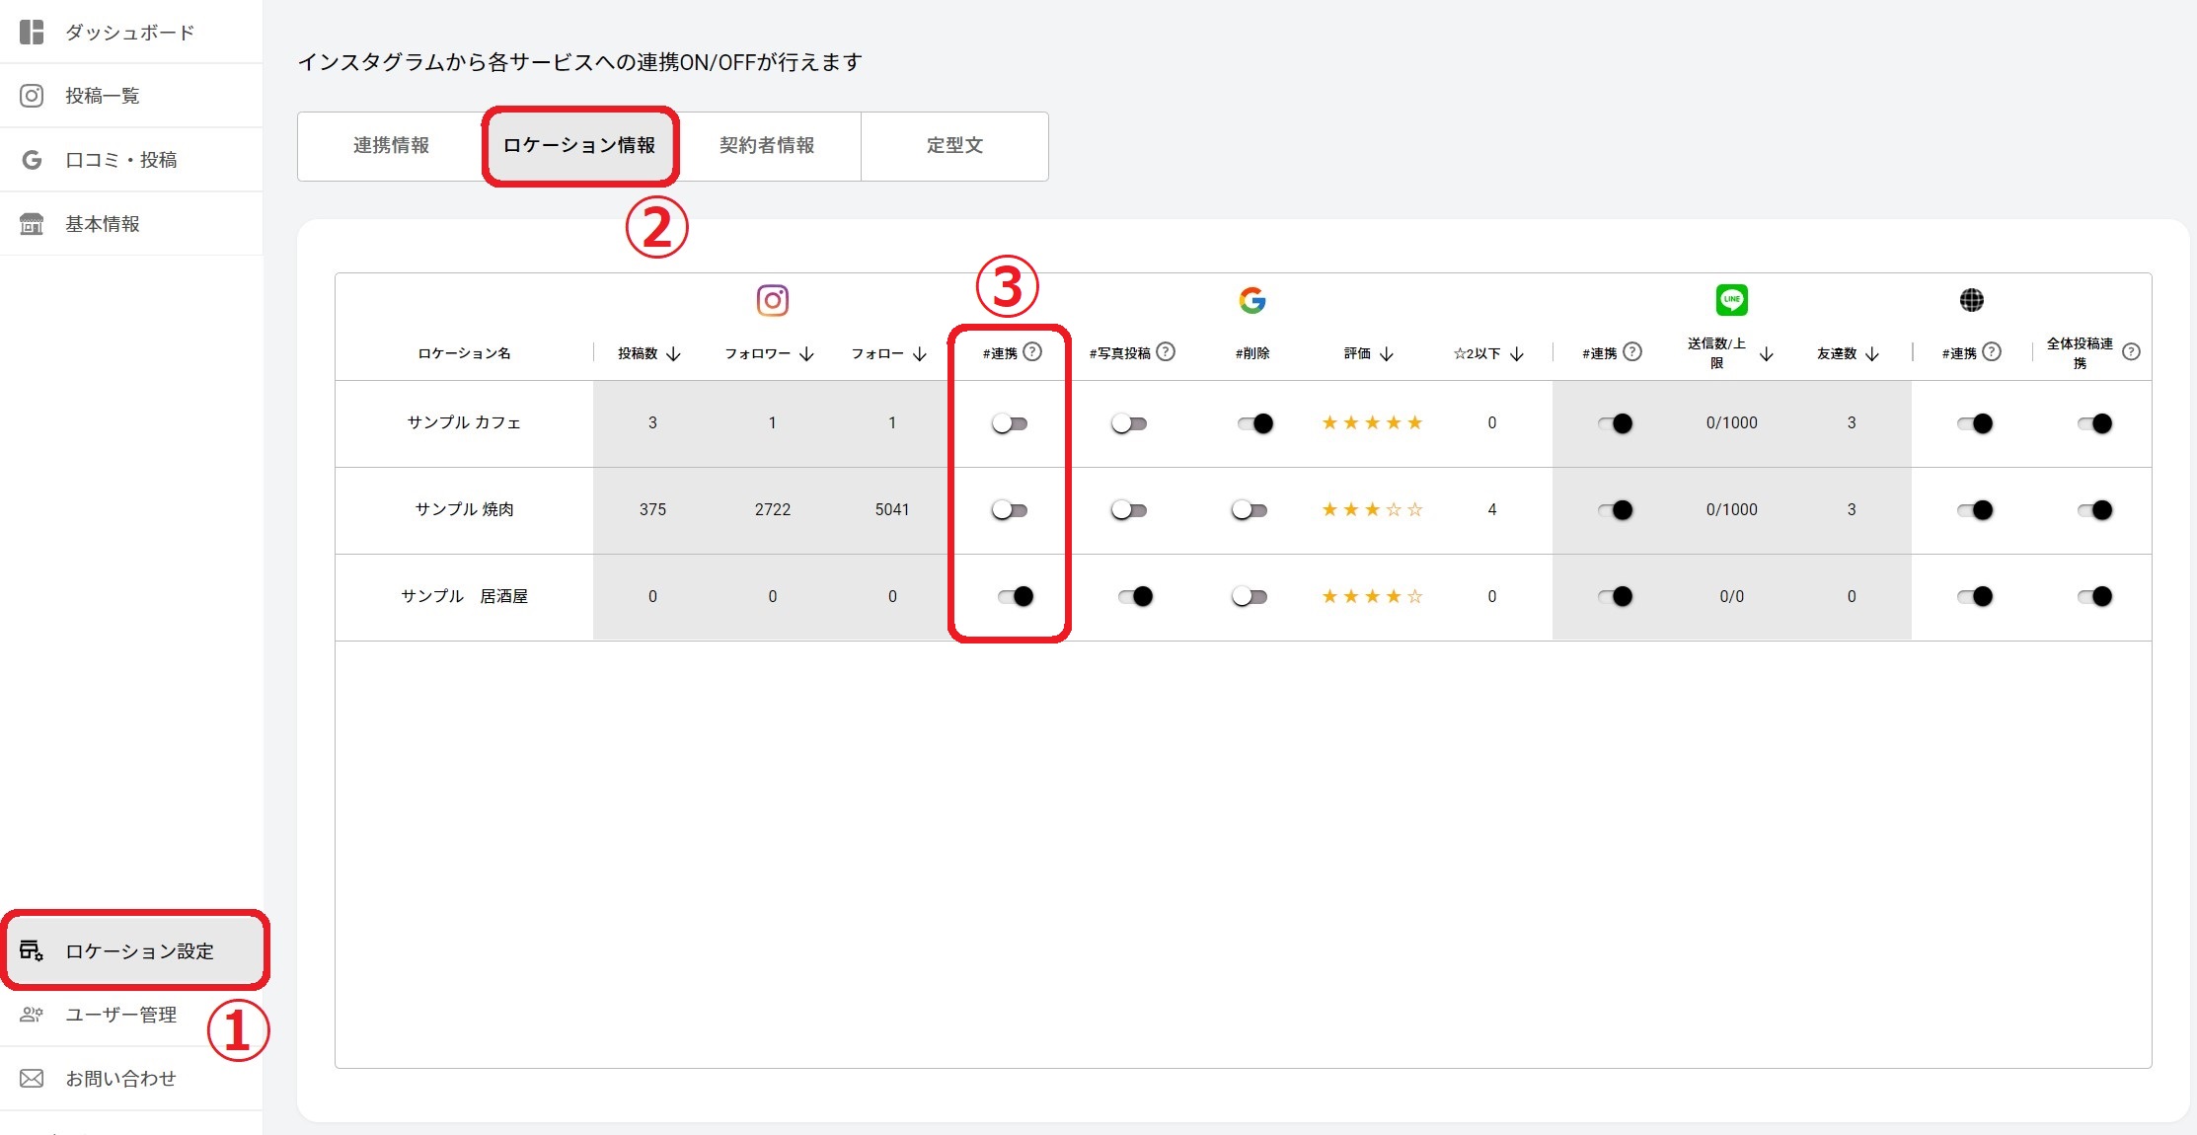Click the star rating of サンプル 焼肉
The width and height of the screenshot is (2197, 1135).
pos(1372,509)
